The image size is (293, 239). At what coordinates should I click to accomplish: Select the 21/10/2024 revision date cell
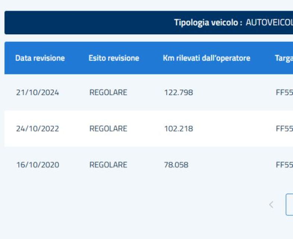37,93
